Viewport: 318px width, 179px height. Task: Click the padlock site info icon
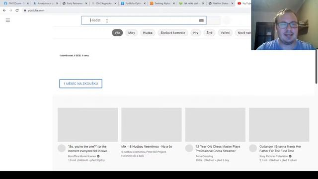pyautogui.click(x=25, y=10)
